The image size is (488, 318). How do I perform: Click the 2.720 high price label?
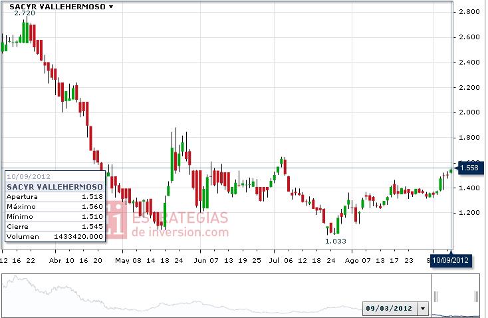tap(25, 13)
